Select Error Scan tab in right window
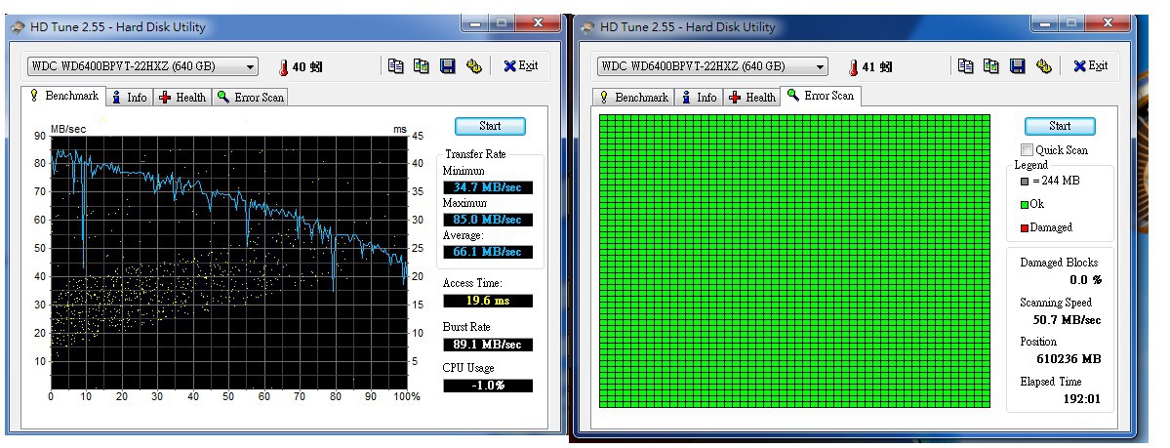The width and height of the screenshot is (1170, 448). pyautogui.click(x=821, y=96)
